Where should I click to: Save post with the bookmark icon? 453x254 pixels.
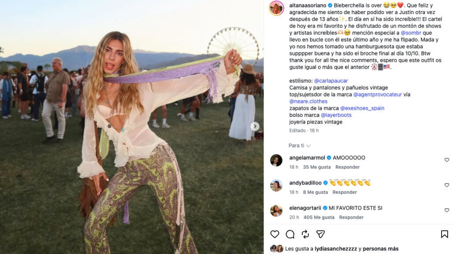pos(444,234)
